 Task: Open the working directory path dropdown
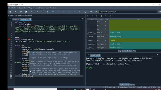(x=157, y=12)
